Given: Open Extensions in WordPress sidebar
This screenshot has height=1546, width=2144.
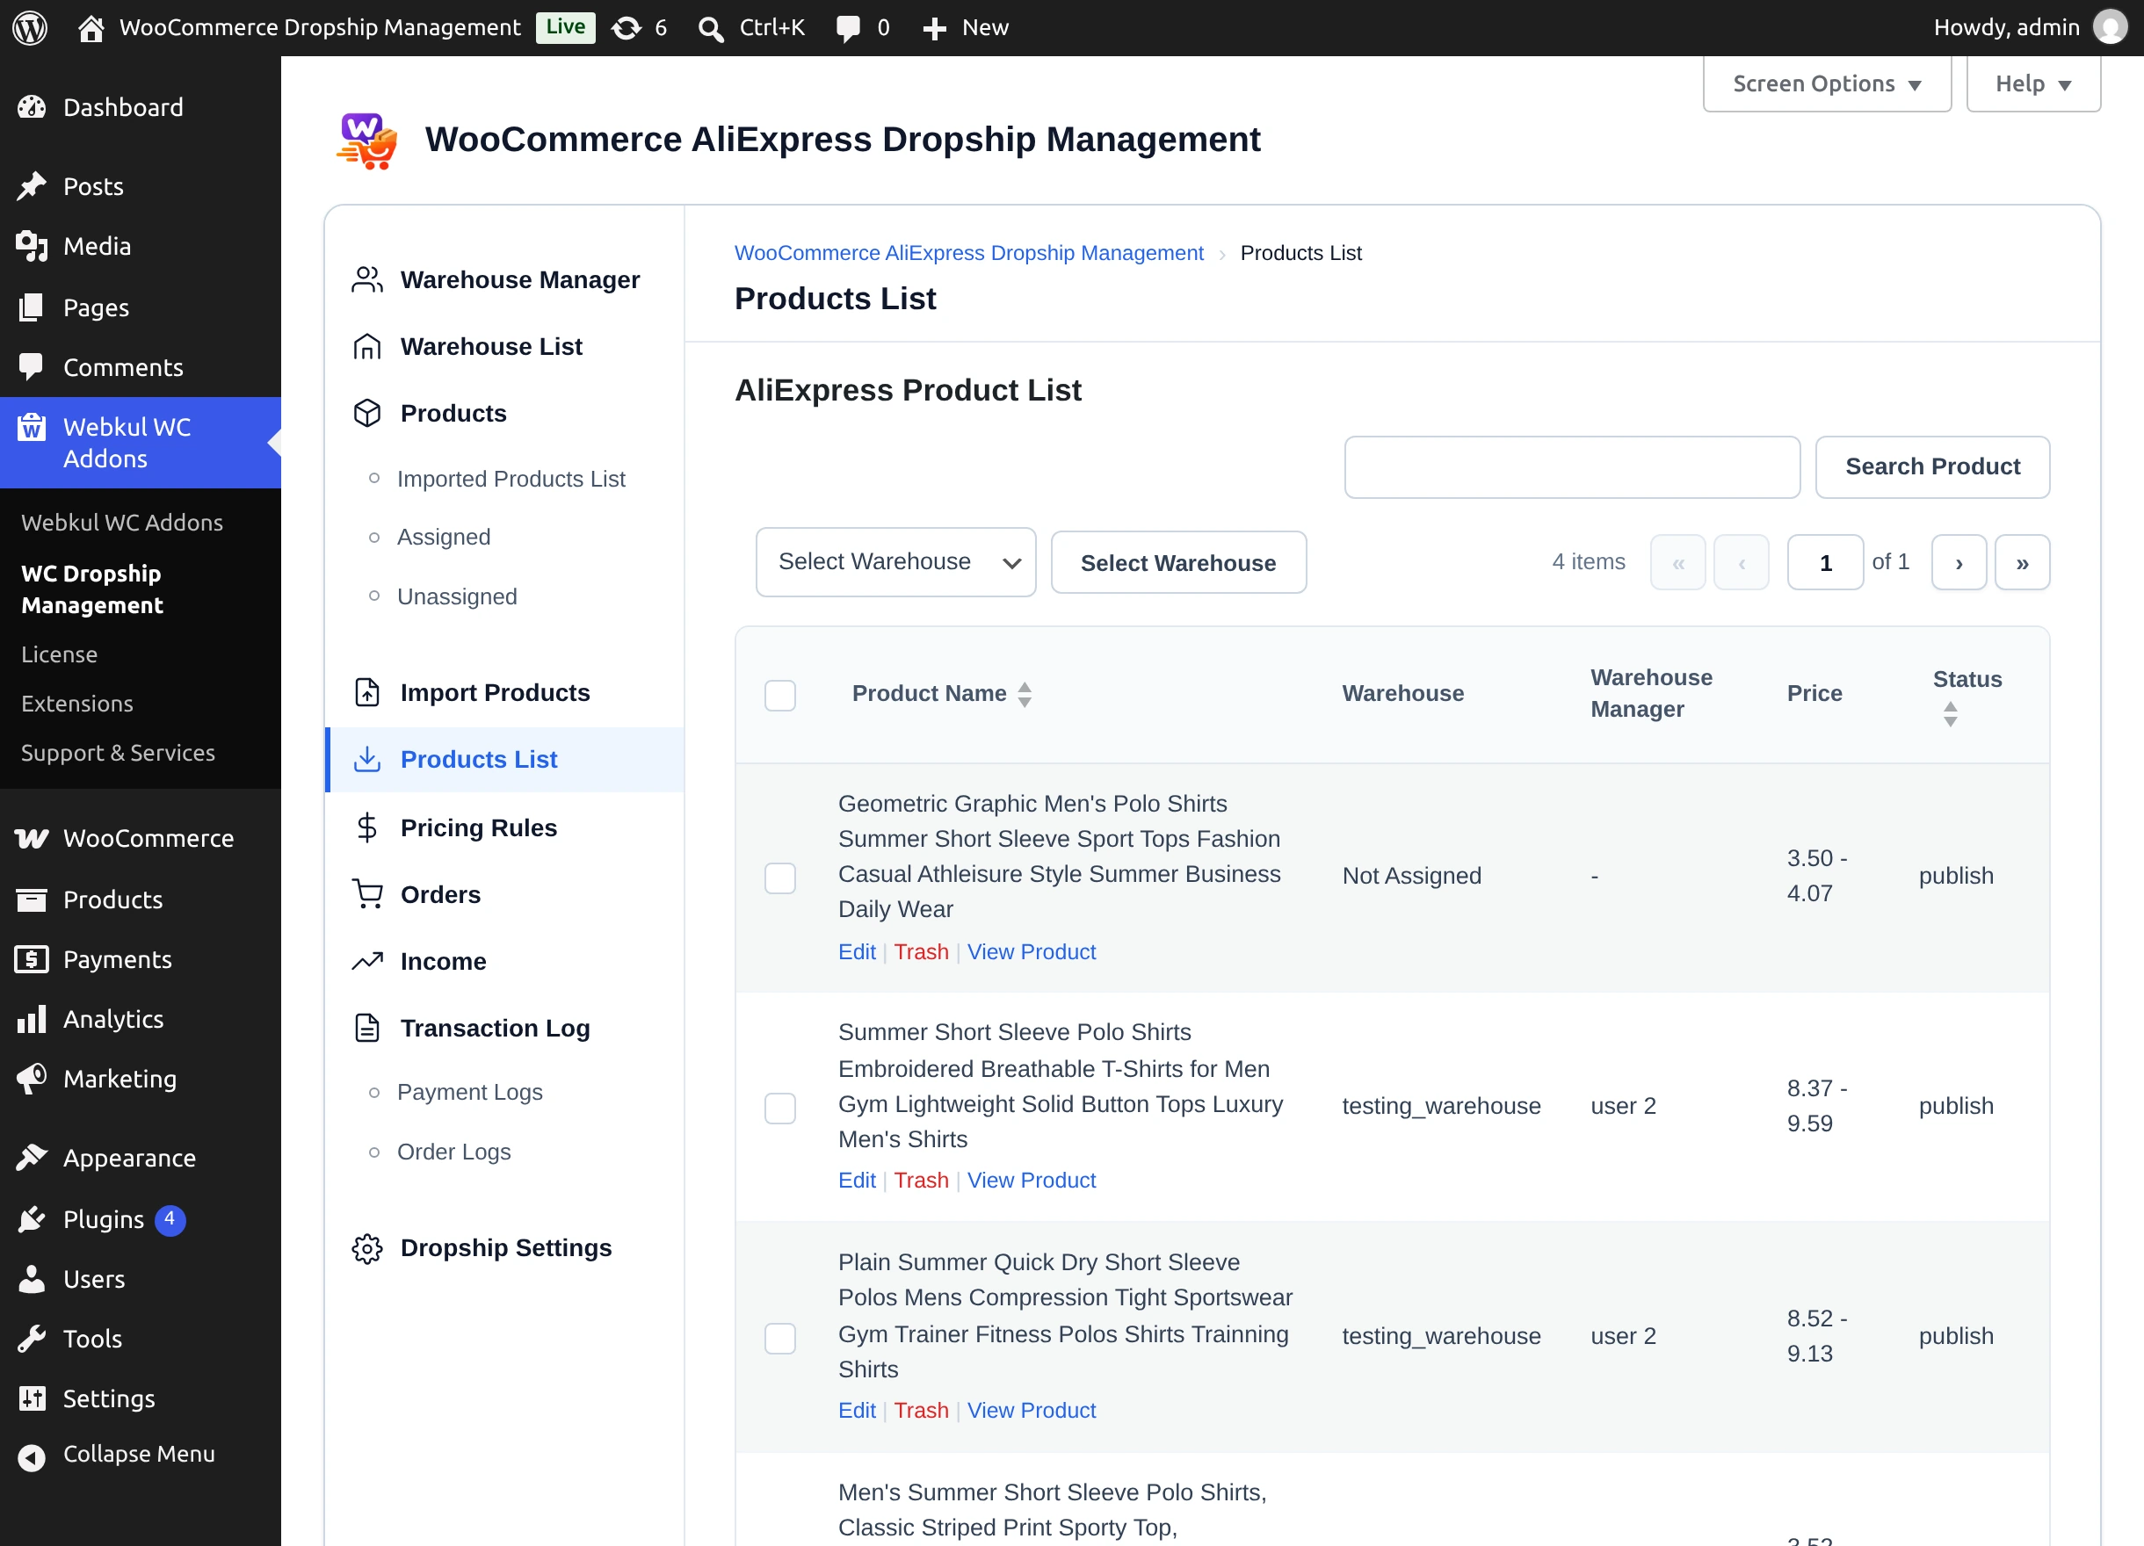Looking at the screenshot, I should [77, 703].
